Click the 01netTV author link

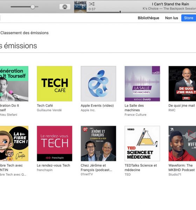pos(87,174)
